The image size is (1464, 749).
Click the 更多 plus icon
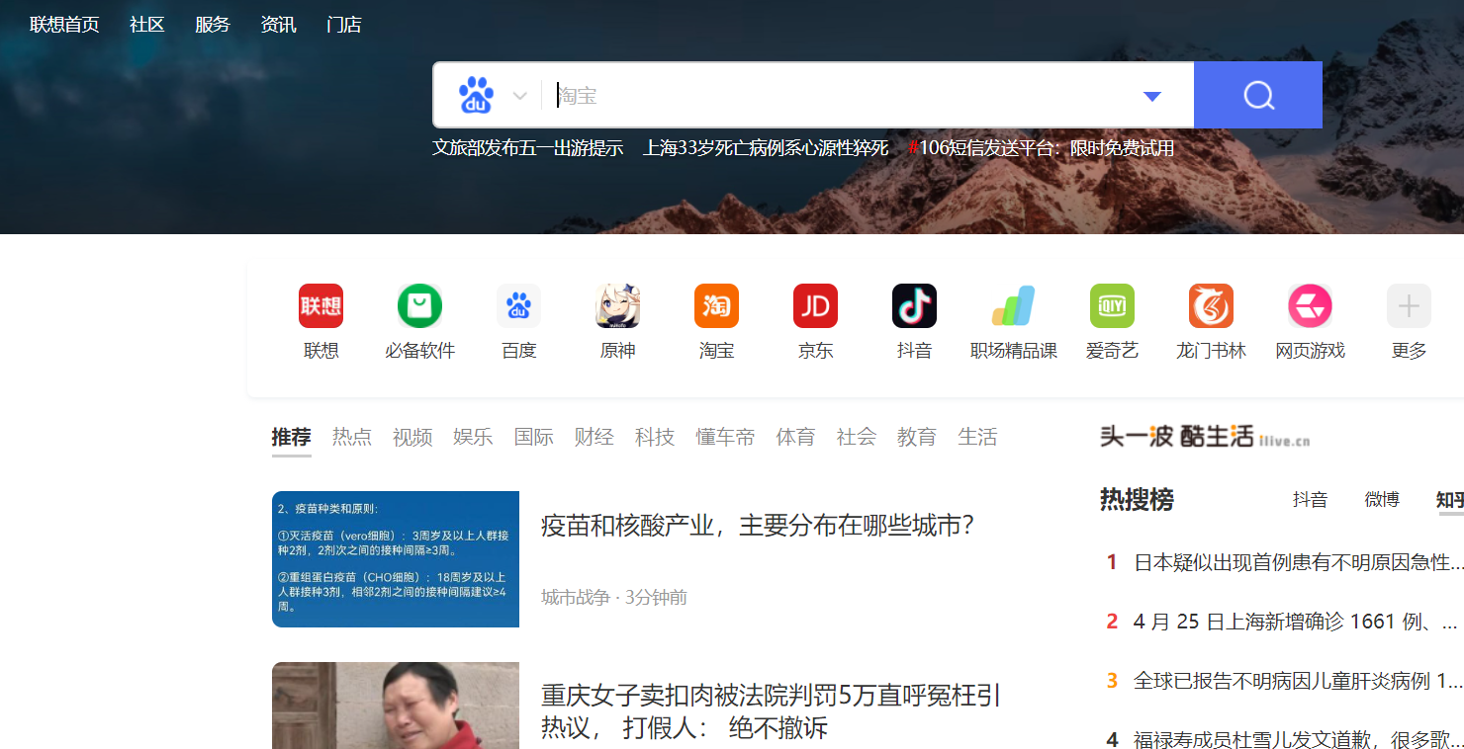[x=1409, y=306]
